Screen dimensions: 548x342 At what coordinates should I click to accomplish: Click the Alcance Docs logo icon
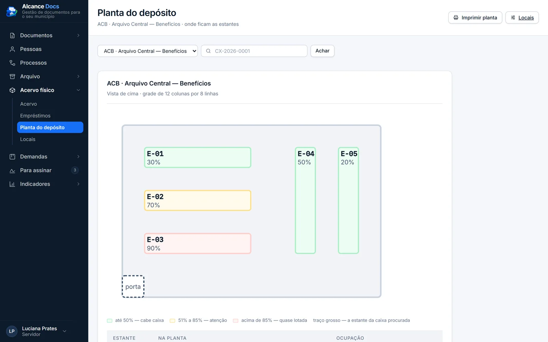12,11
